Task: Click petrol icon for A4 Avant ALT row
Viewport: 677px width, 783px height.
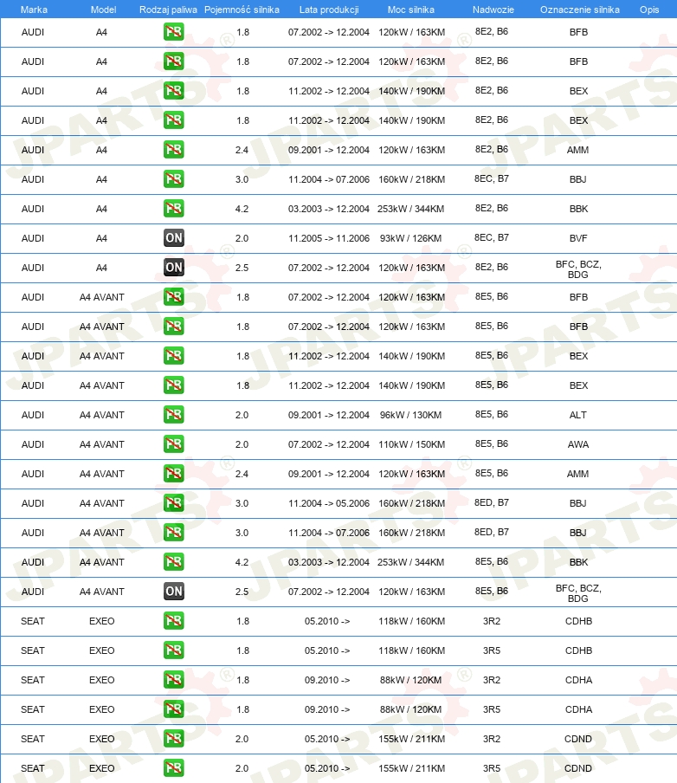Action: click(x=174, y=415)
